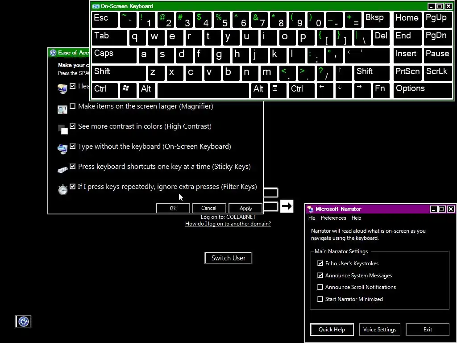Tap the ScrLk key
Viewport: 457px width, 343px height.
coord(438,73)
